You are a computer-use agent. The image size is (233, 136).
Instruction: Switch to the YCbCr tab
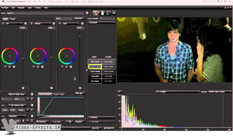[x=12, y=19]
